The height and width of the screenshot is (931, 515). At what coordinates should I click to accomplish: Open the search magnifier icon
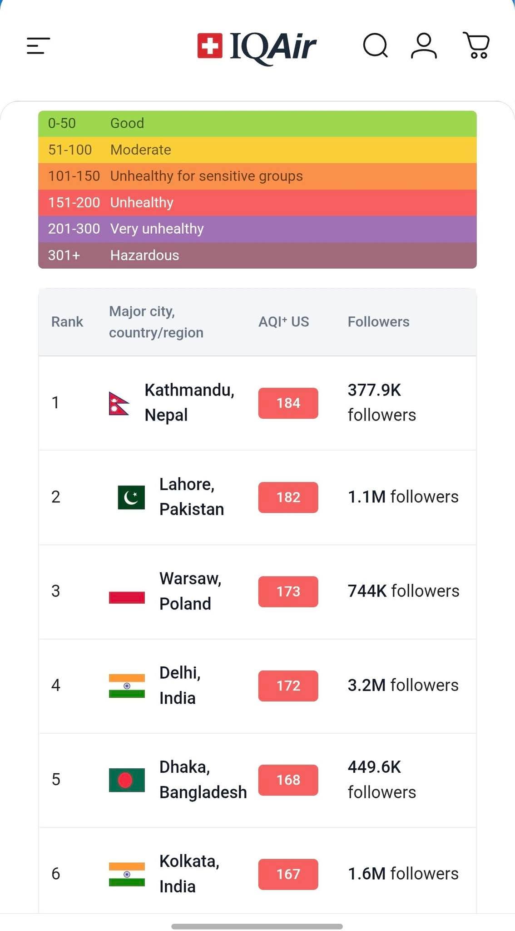pos(375,46)
